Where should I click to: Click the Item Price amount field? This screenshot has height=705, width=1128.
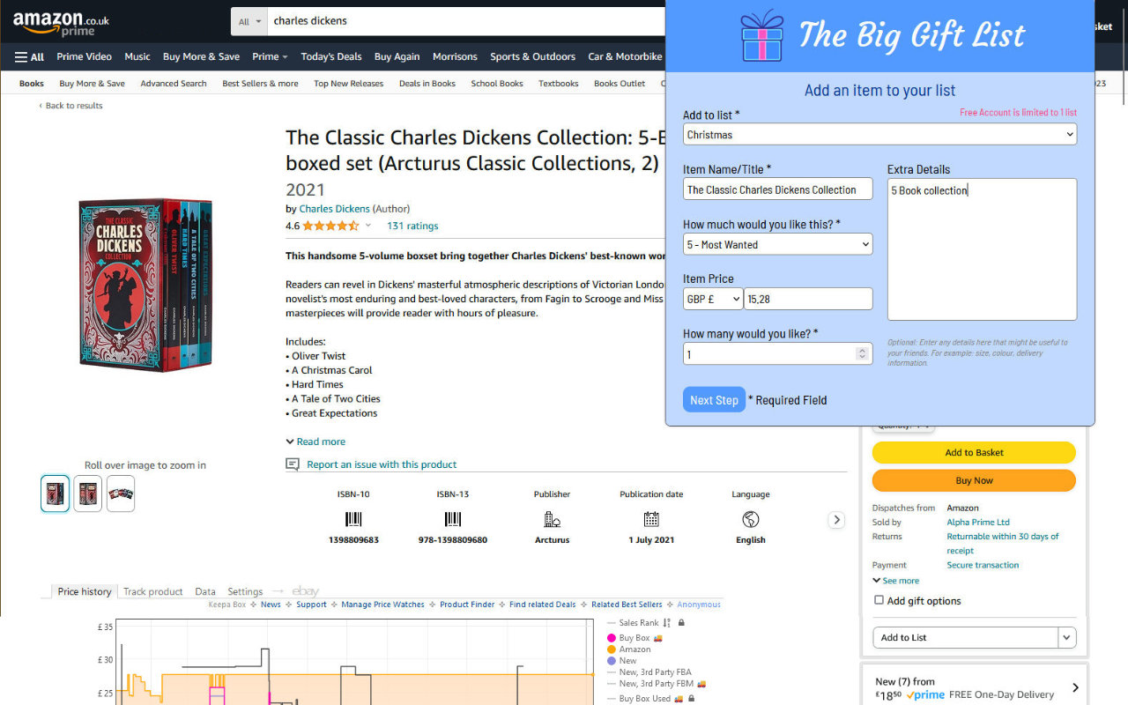point(808,299)
